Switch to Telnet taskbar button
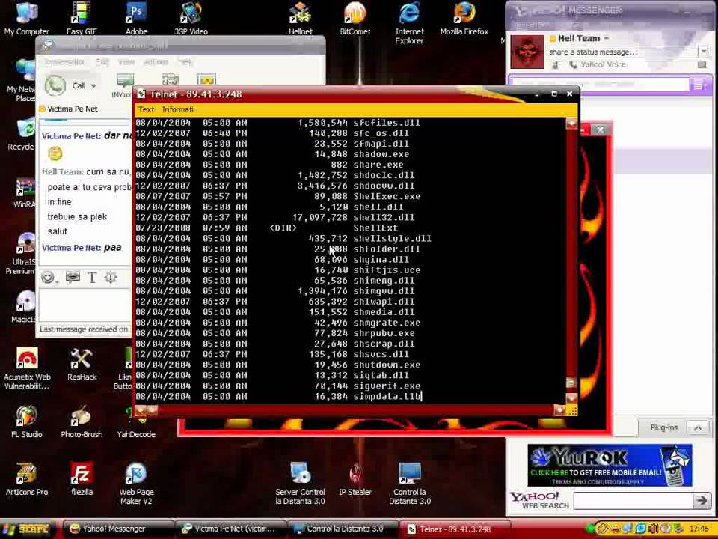718x539 pixels. pos(455,529)
